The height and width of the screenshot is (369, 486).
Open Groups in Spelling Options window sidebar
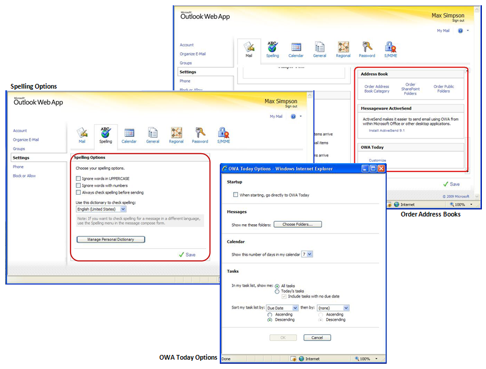coord(19,149)
